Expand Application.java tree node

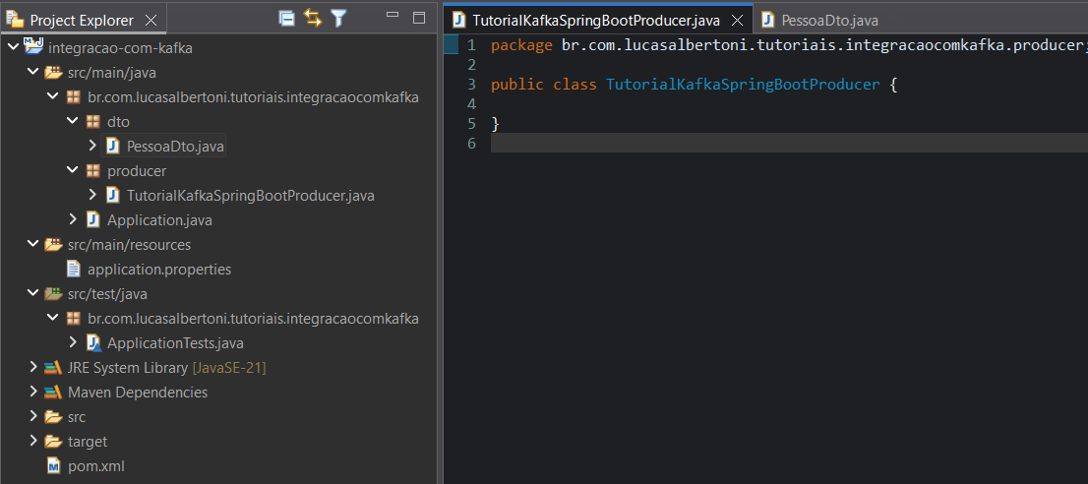[73, 219]
